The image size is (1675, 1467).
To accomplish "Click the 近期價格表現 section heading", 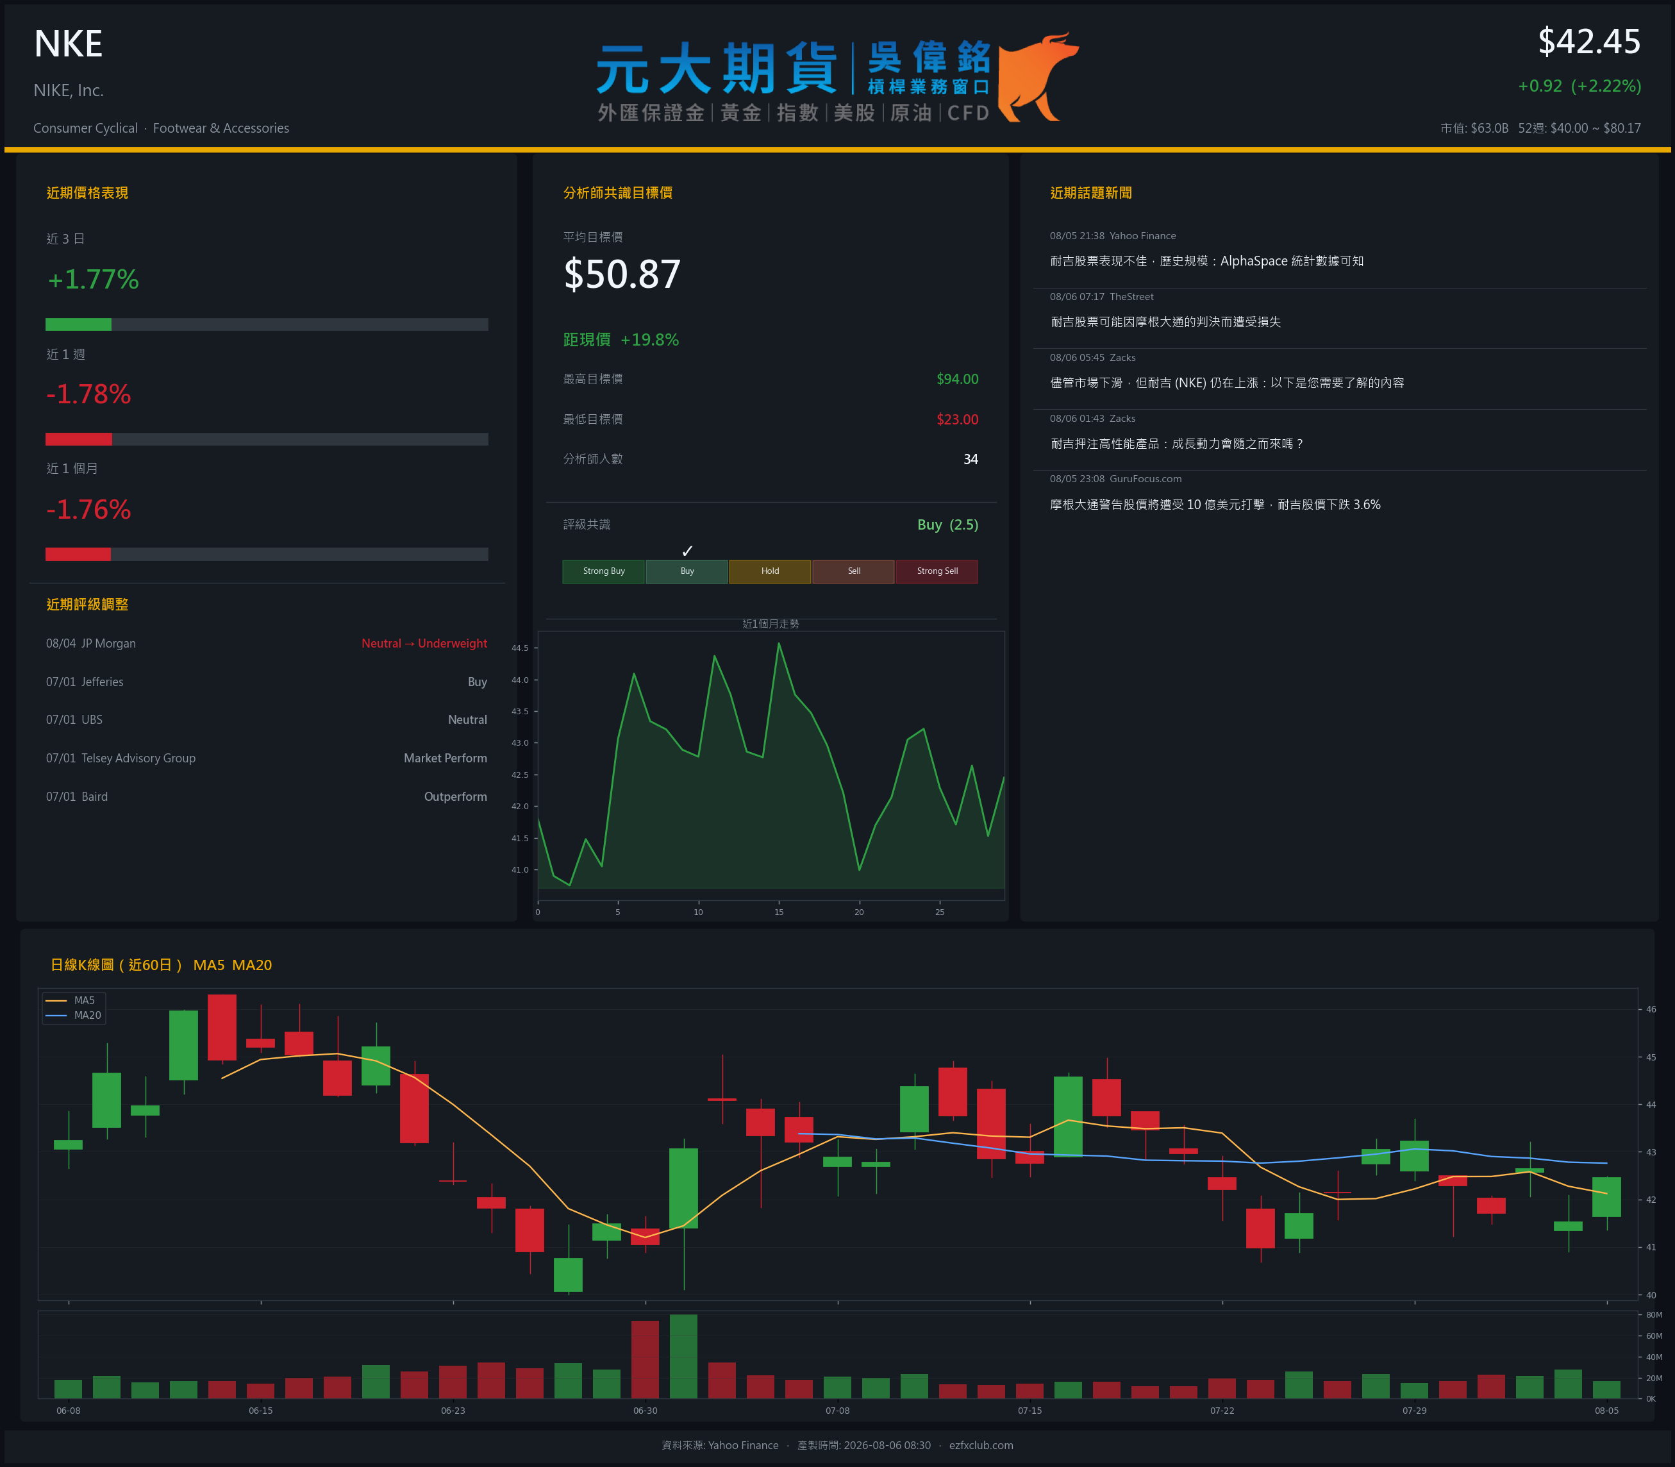I will coord(88,193).
